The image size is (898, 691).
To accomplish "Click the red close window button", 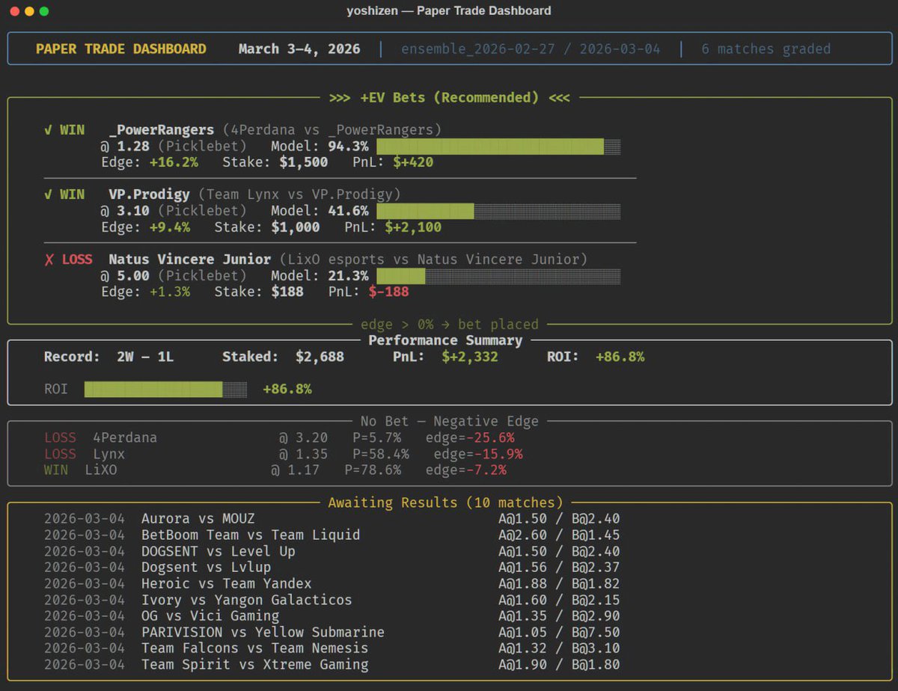I will [14, 11].
